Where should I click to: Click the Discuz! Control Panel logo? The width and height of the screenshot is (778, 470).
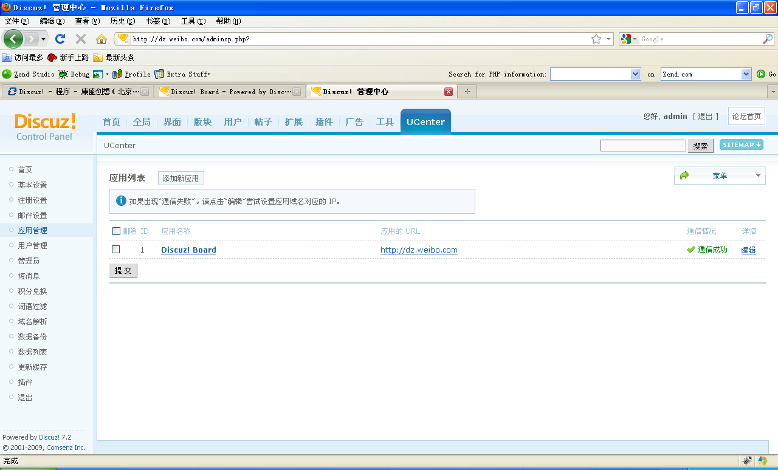pos(46,127)
